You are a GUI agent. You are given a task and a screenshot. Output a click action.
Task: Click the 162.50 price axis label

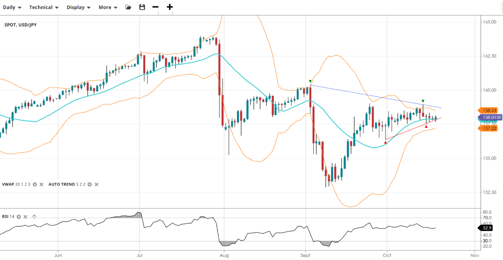click(490, 56)
